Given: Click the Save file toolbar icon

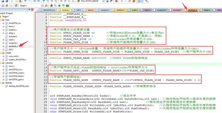Looking at the screenshot, I should pos(3,1).
